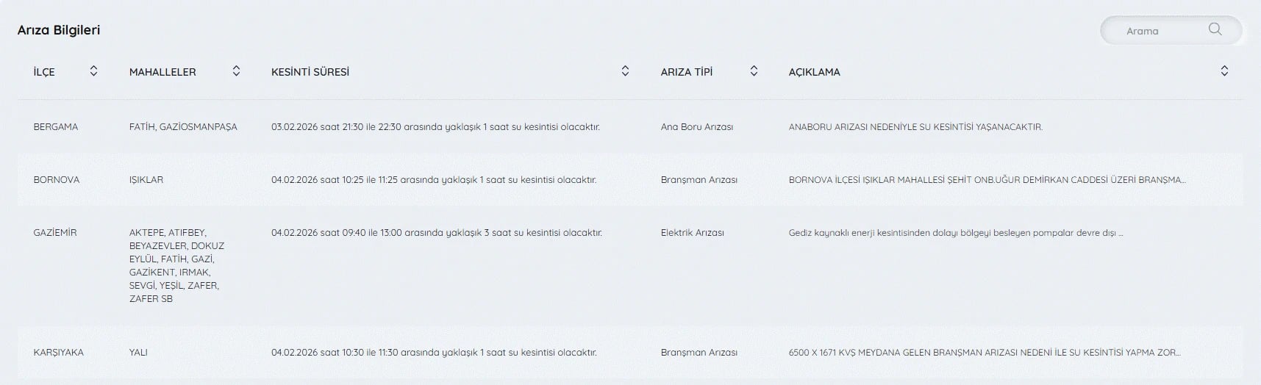Screen dimensions: 1261x385
Task: Click the ARIZA TİPİ header label
Action: click(x=687, y=72)
